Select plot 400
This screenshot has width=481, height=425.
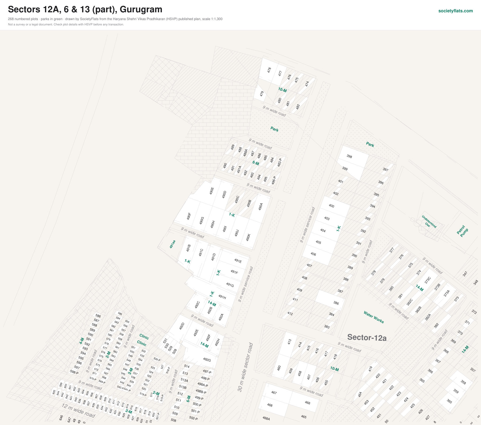point(331,206)
